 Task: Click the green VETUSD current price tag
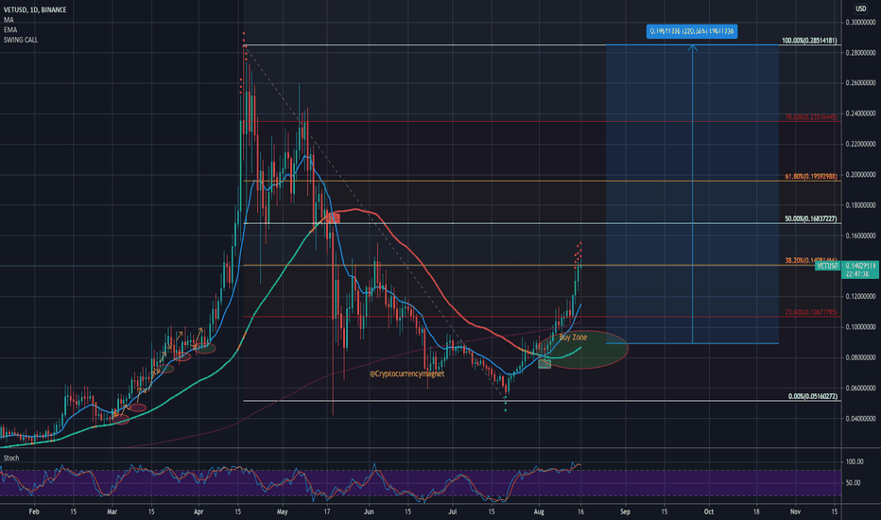click(828, 266)
